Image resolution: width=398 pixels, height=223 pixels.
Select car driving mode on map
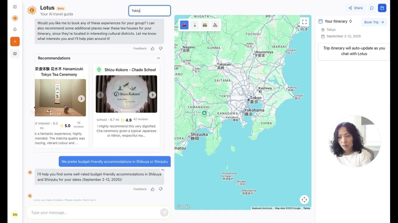[x=184, y=25]
